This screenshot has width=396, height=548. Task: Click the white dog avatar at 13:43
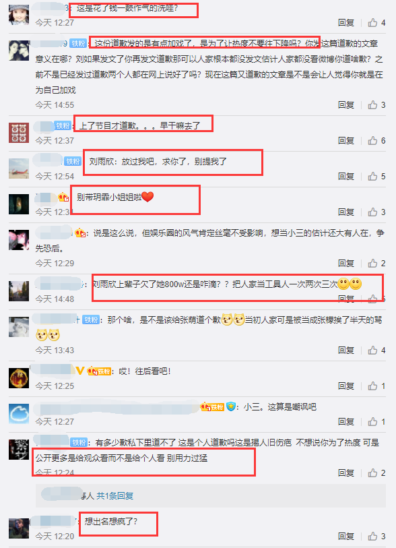[x=19, y=327]
